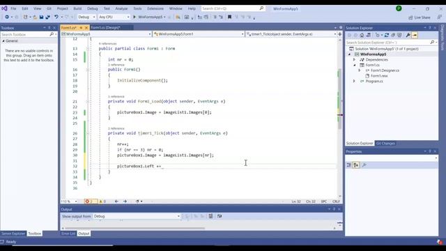The image size is (446, 251).
Task: Open the Live Share button
Action: (420, 17)
